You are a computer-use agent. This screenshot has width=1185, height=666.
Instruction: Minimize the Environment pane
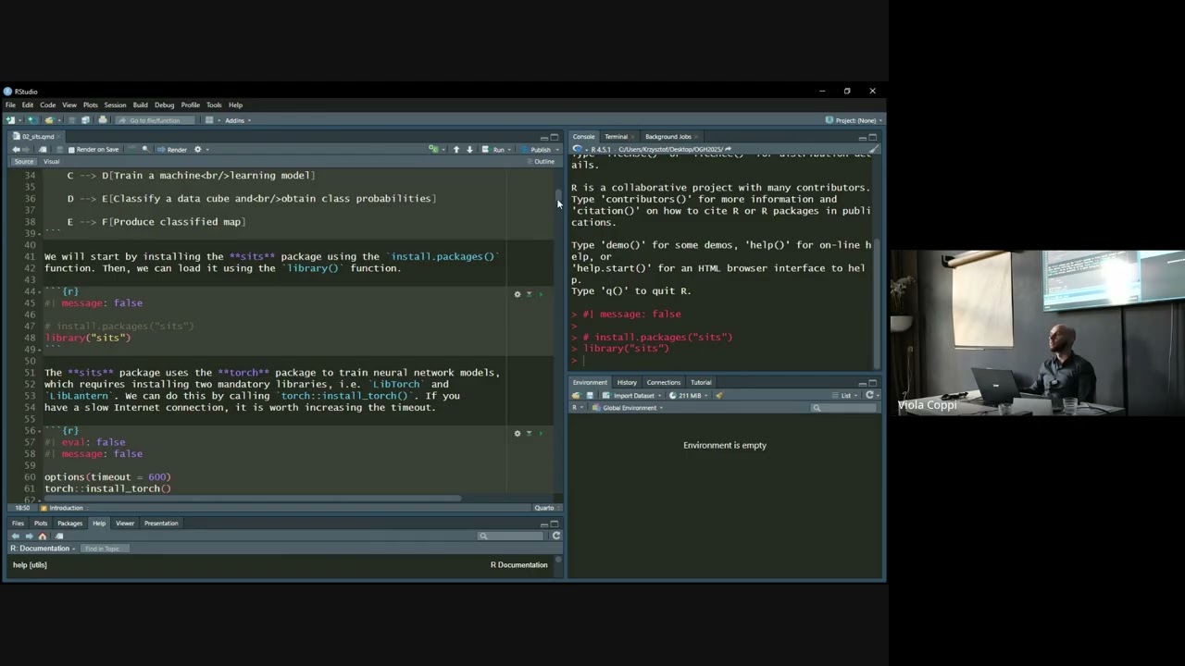(x=861, y=383)
